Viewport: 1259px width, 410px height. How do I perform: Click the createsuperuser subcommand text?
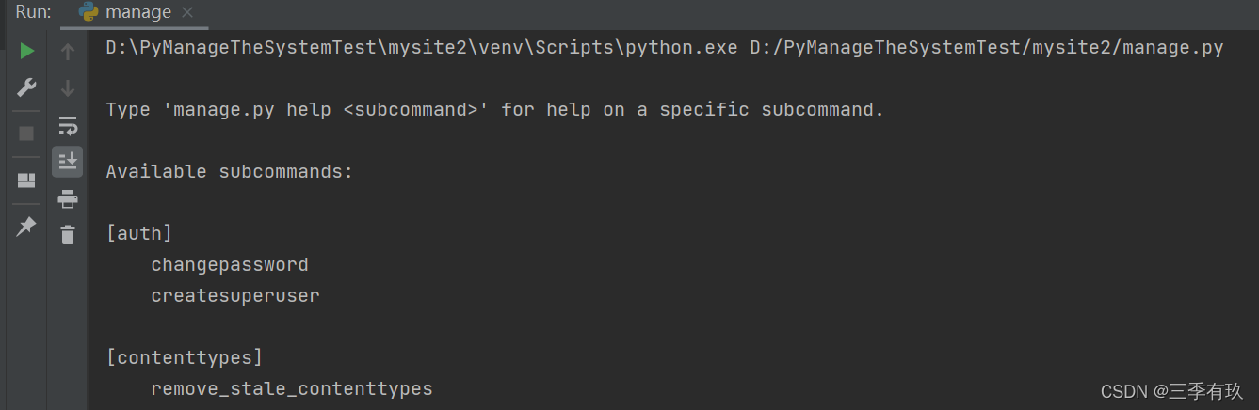pos(235,295)
